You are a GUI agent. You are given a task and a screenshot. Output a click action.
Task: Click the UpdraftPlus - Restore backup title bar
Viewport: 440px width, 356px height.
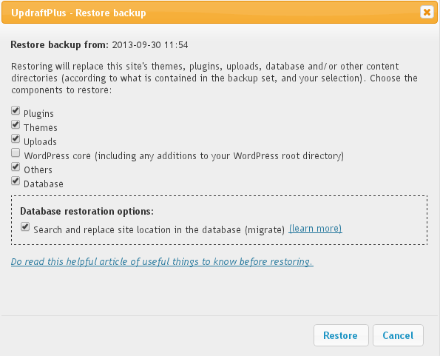tap(220, 13)
